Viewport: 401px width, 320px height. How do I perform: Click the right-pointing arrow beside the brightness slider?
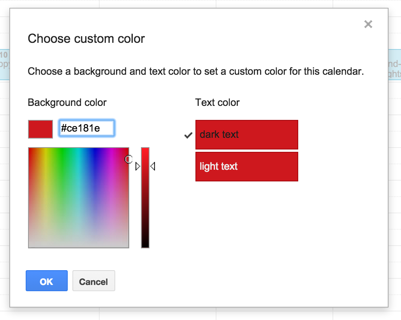click(137, 167)
